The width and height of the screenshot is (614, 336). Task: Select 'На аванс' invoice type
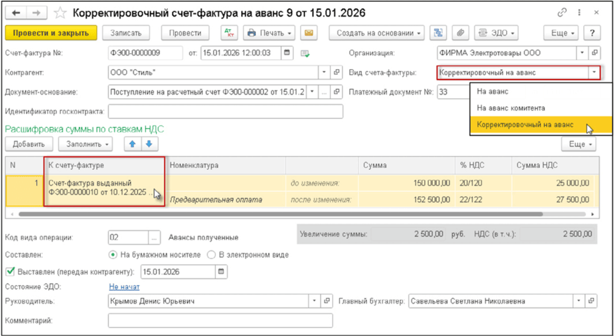click(492, 92)
